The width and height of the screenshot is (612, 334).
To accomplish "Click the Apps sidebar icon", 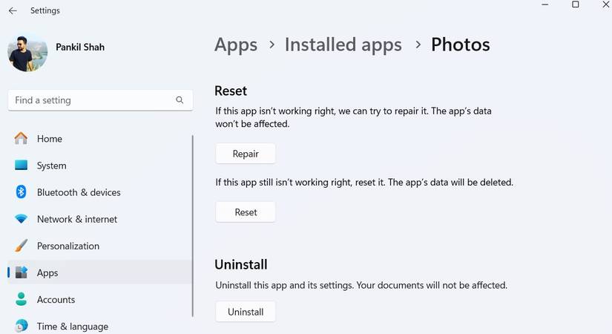I will tap(21, 272).
